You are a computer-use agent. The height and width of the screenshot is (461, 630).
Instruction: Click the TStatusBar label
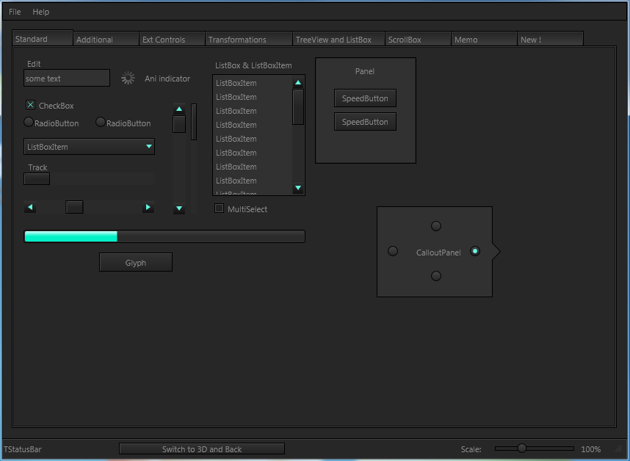pyautogui.click(x=23, y=449)
